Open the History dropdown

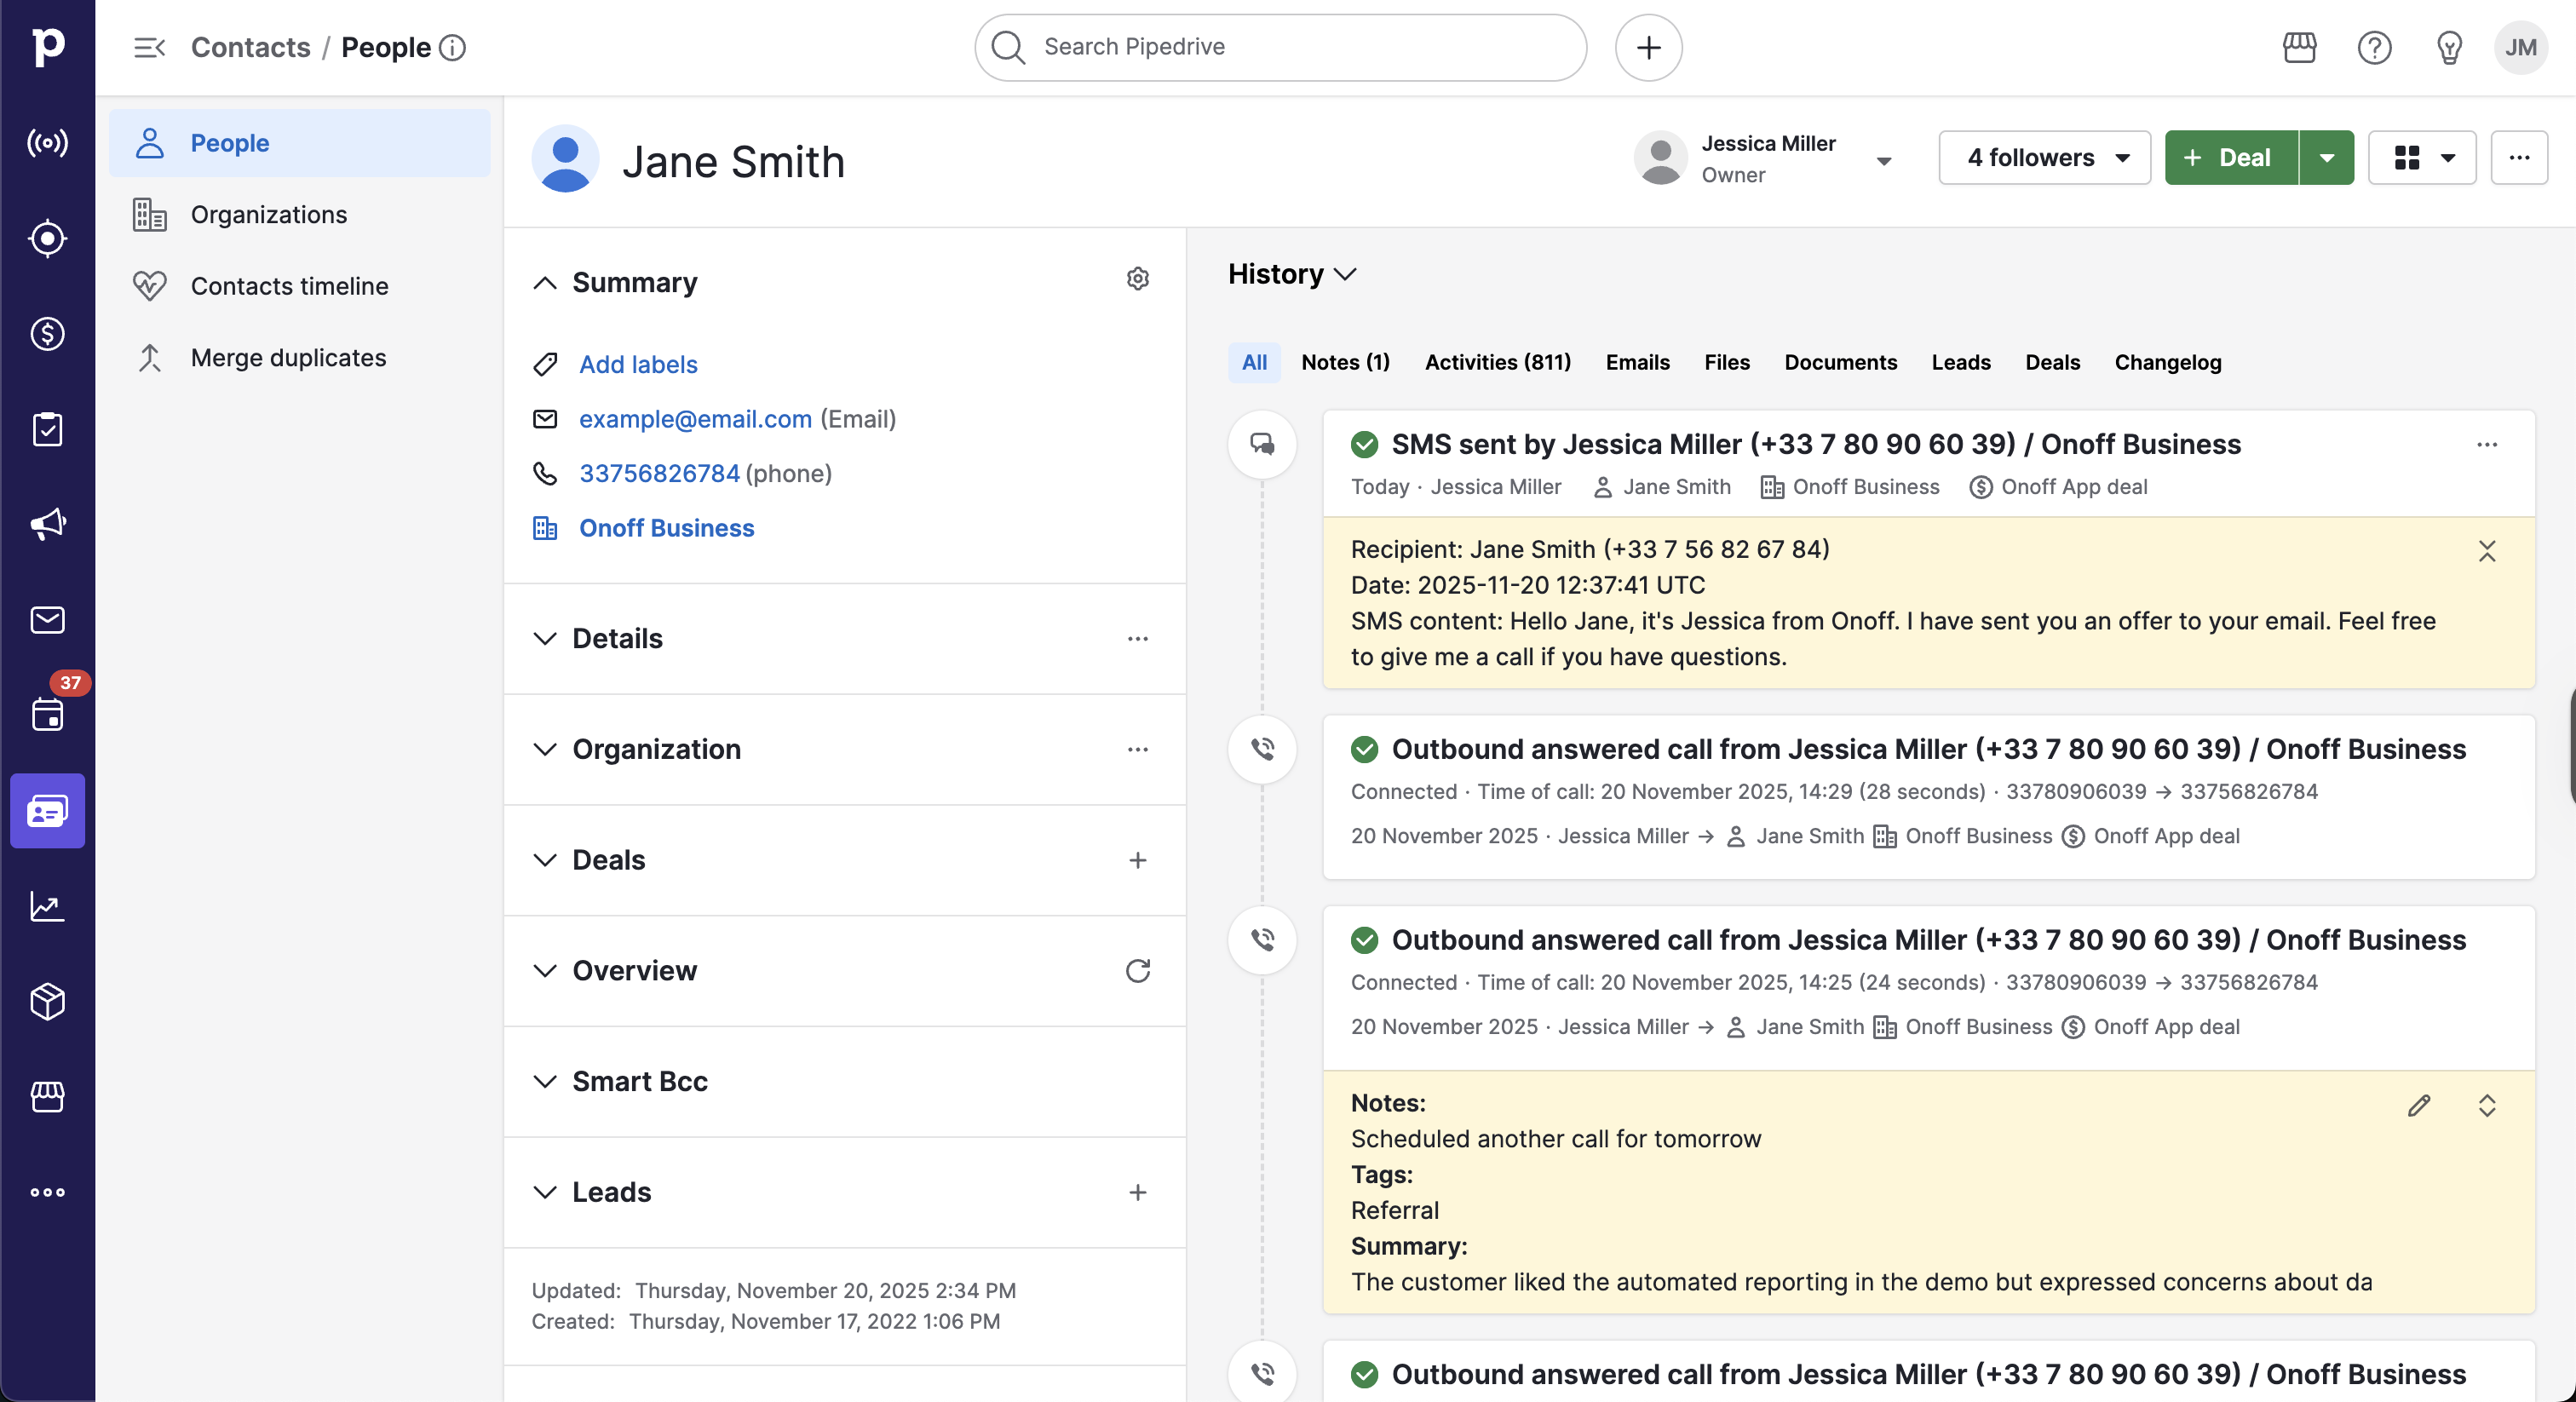[x=1292, y=274]
